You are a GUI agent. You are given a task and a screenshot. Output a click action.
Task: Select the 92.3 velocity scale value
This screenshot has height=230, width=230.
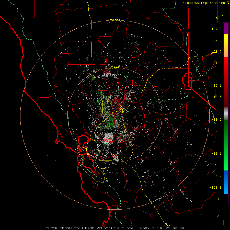pos(217,40)
